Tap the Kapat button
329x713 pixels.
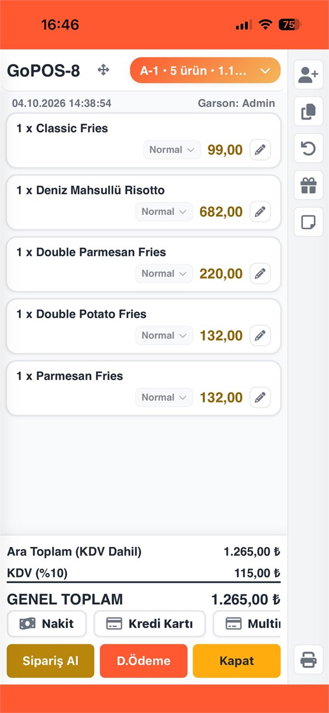coord(237,661)
